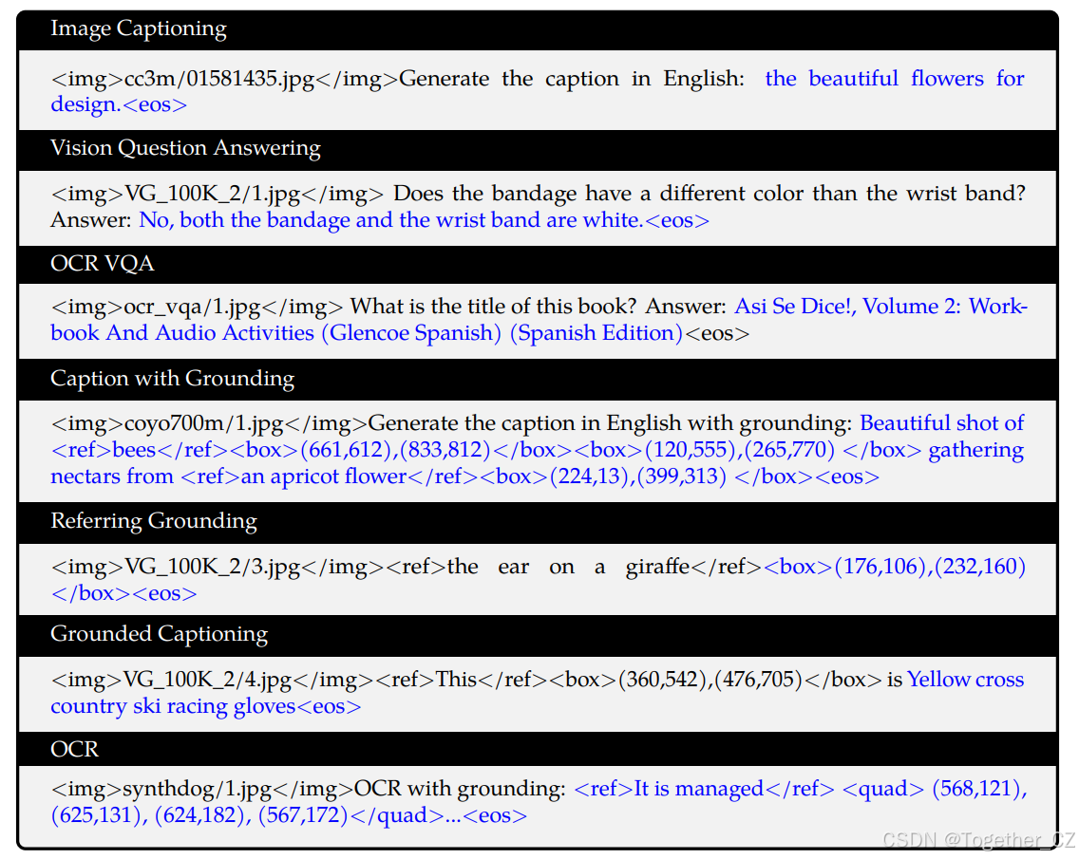Image resolution: width=1079 pixels, height=859 pixels.
Task: Click the 'VG_100K_2/4.jpg' file path text
Action: 208,681
